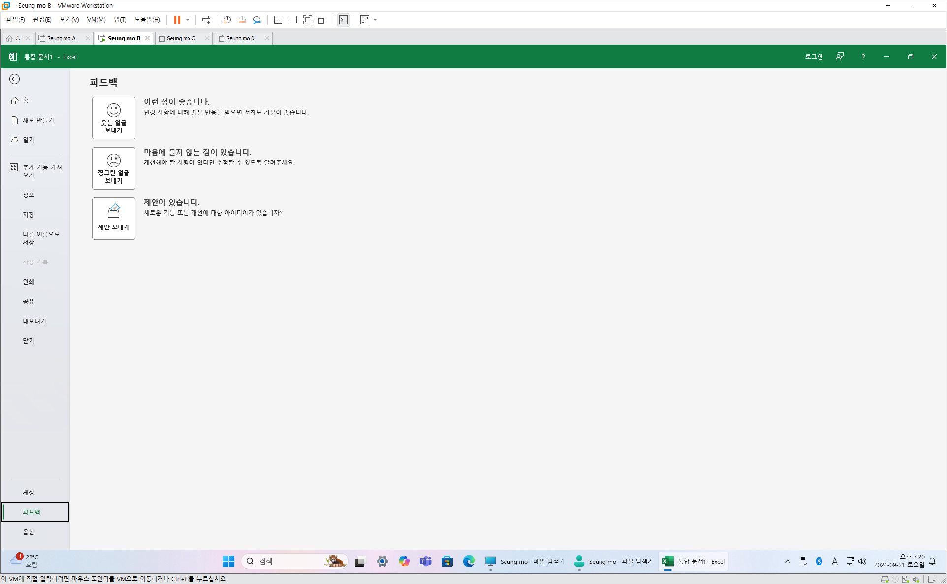Click the VMware take snapshot icon
The image size is (947, 584).
click(x=227, y=20)
